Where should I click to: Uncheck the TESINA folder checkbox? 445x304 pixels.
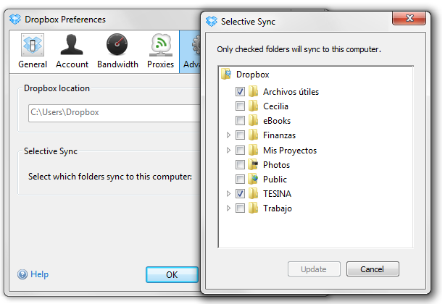tap(240, 193)
